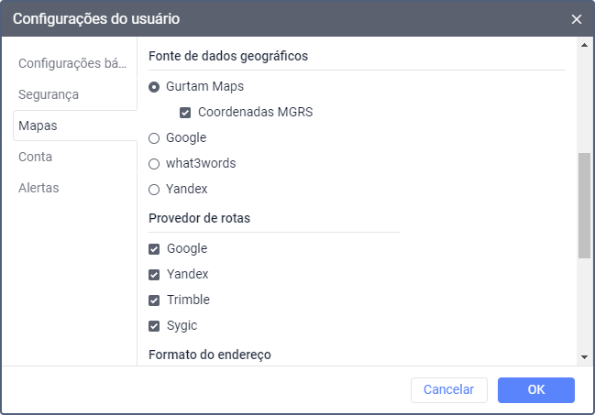The height and width of the screenshot is (415, 595).
Task: Click the scroll up arrow
Action: click(x=584, y=45)
